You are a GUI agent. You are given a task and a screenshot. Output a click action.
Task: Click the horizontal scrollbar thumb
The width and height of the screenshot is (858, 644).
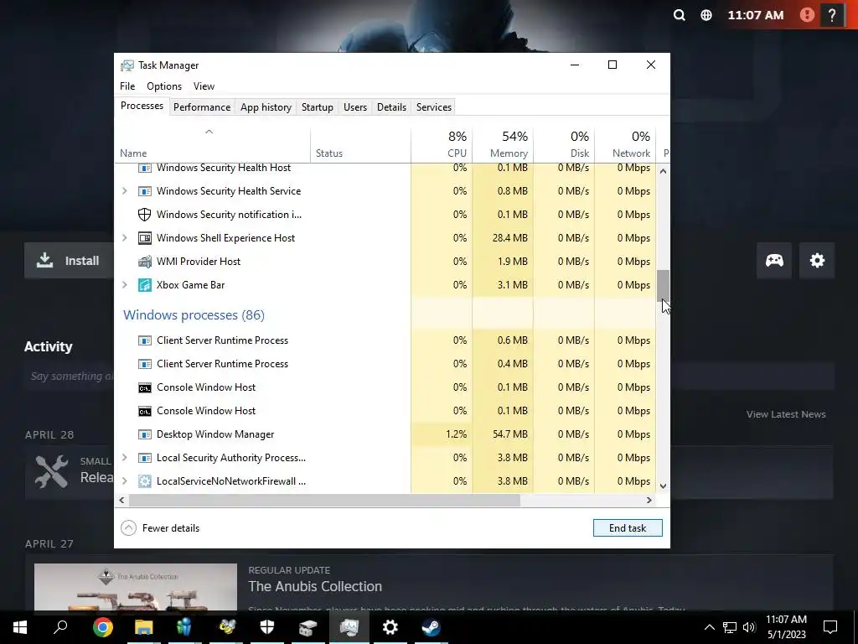point(324,500)
